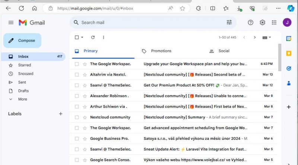The image size is (298, 165).
Task: Show search options slider icon
Action: 229,22
